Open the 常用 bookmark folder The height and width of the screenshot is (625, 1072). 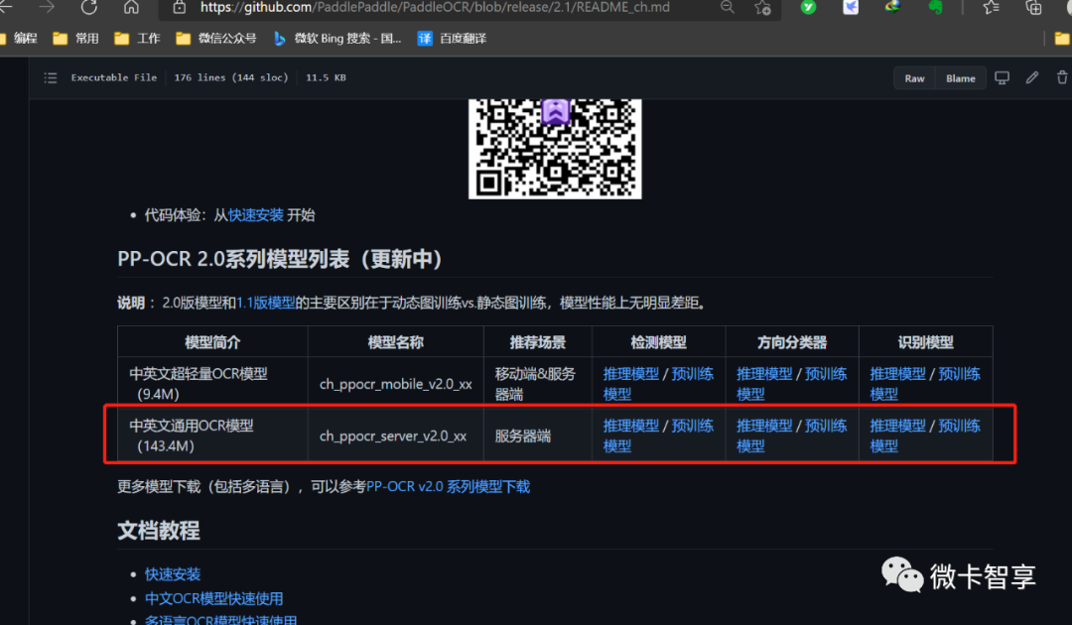click(75, 39)
